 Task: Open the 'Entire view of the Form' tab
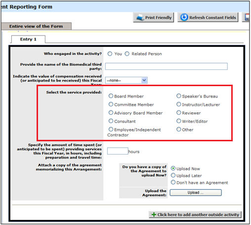coord(36,26)
